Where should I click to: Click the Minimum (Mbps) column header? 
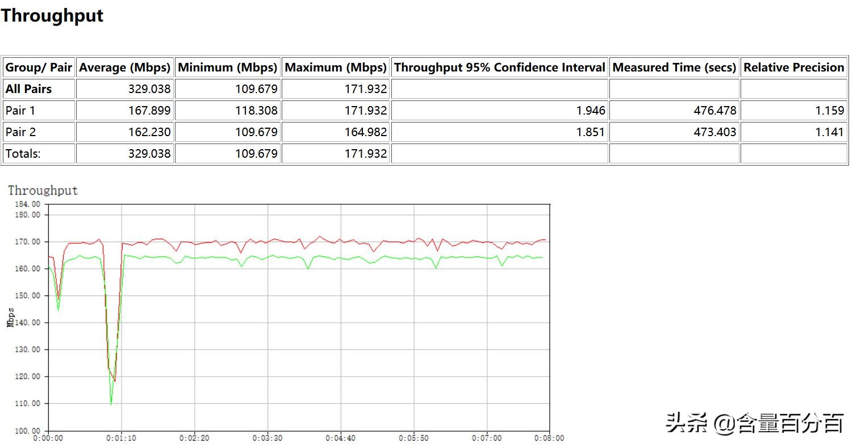click(228, 68)
